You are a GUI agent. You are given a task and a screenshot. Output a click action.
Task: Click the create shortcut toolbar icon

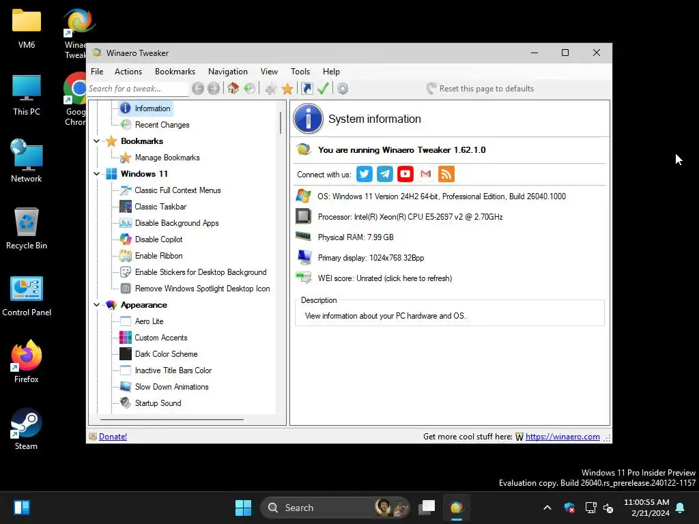coord(307,89)
